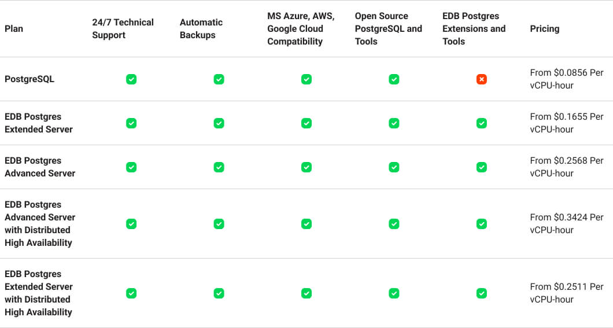Click the 24/7 Technical Support column header
613x328 pixels.
point(123,29)
